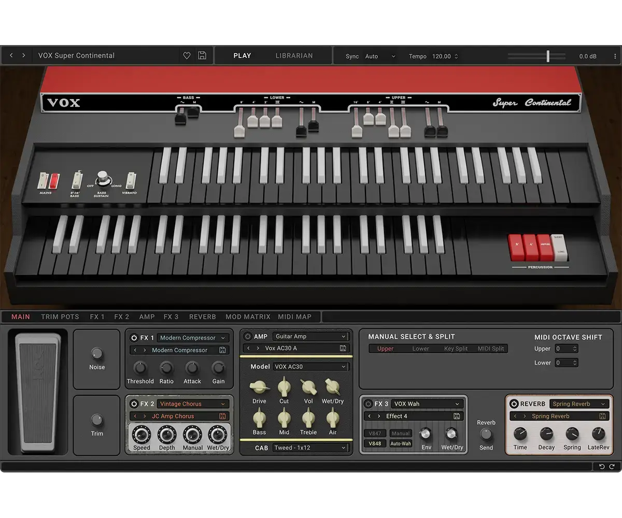Click the undo icon at bottom right
This screenshot has width=622, height=518.
pos(602,466)
